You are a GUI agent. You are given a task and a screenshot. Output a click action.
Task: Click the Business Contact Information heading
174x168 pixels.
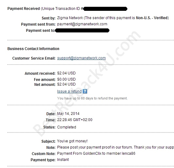(x=33, y=49)
